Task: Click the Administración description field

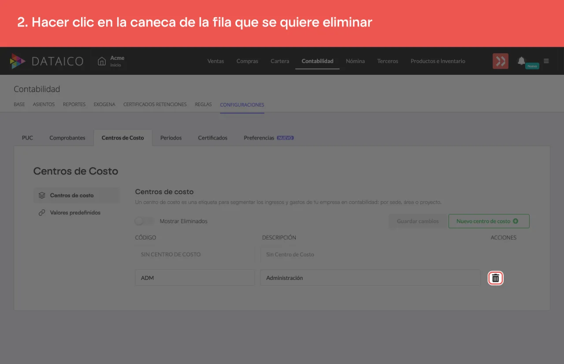Action: pos(371,278)
